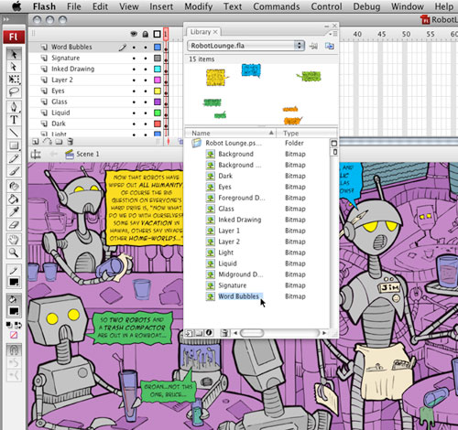Select the Pencil tool

[x=14, y=158]
